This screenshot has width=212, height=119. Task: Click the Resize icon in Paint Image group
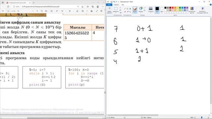pyautogui.click(x=120, y=10)
